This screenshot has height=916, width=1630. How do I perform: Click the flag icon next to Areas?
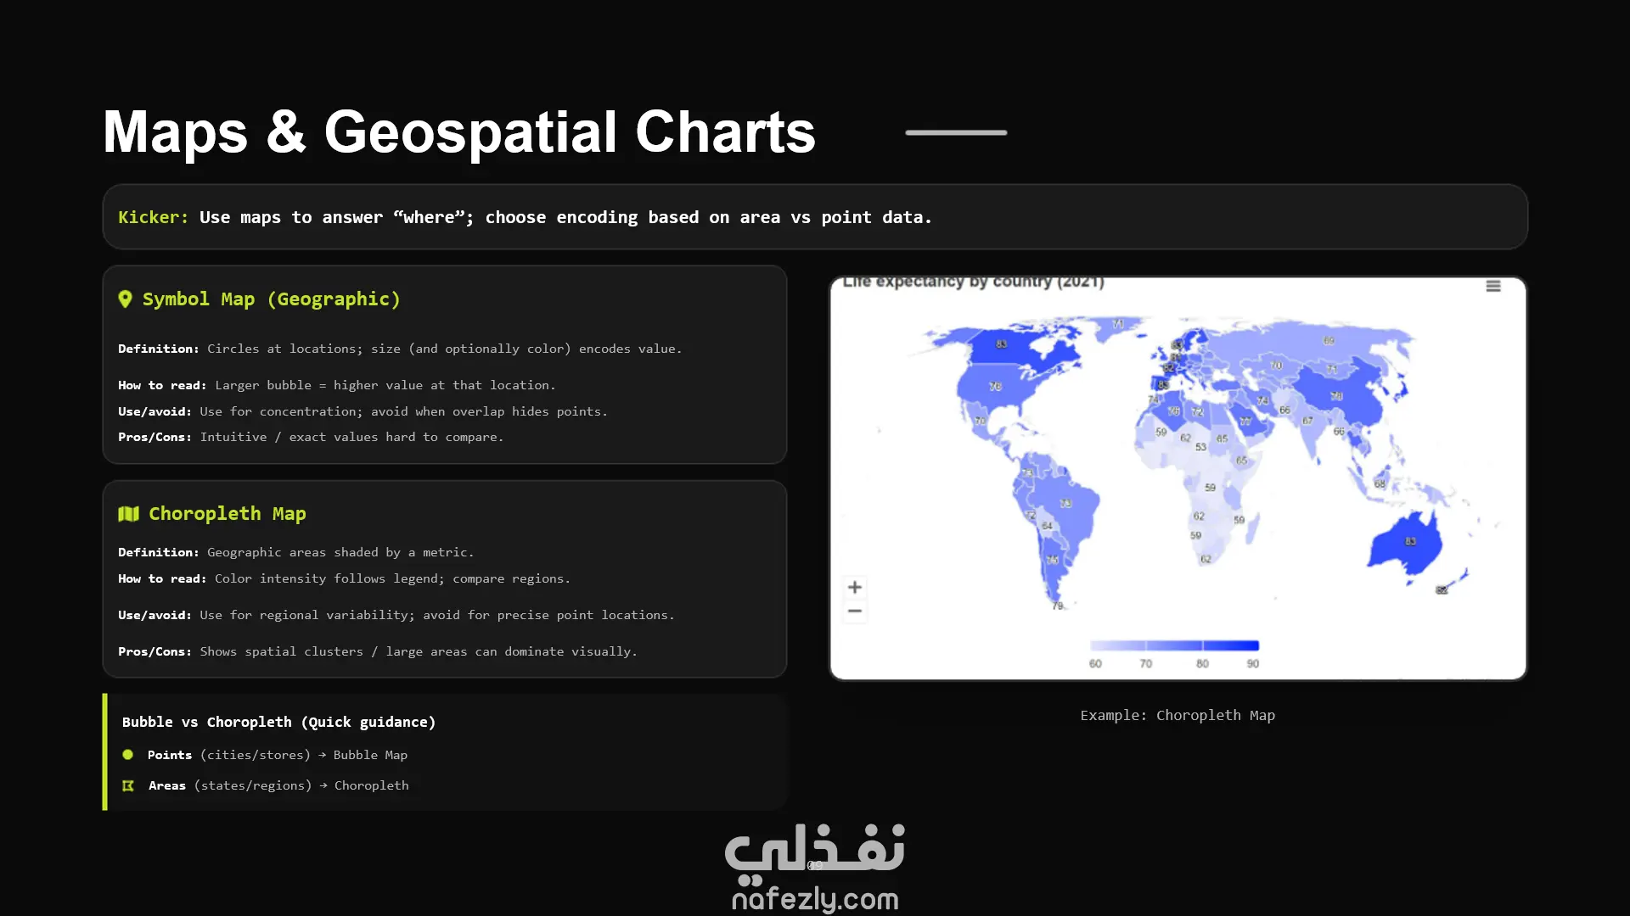128,786
